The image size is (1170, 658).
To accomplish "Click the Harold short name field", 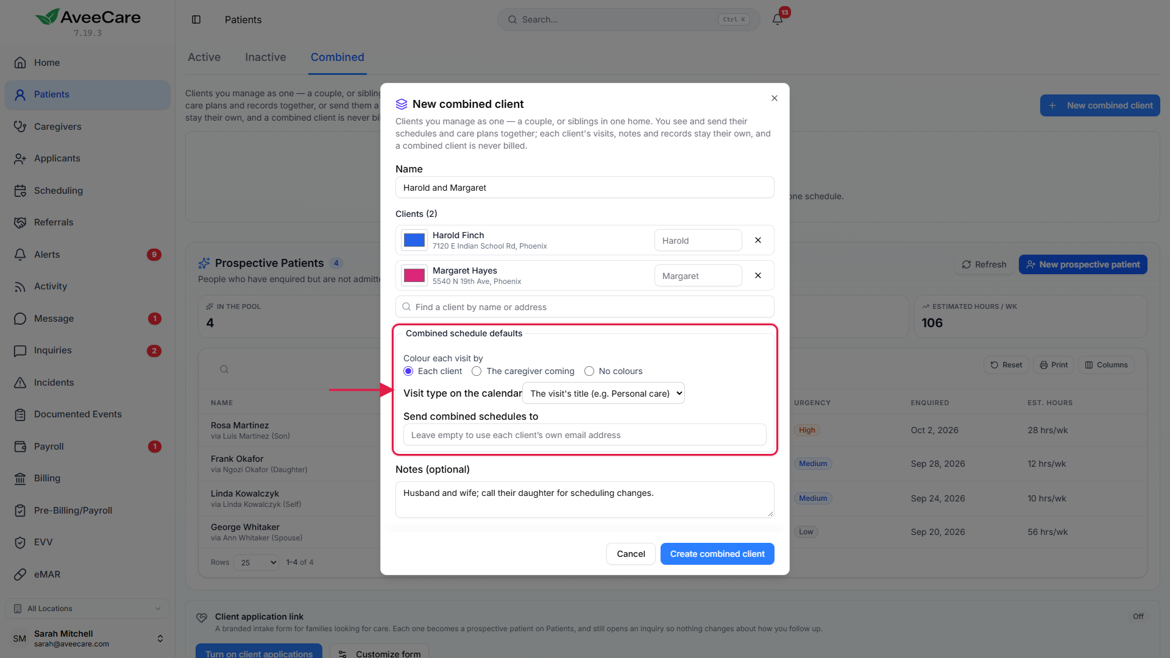I will [698, 240].
